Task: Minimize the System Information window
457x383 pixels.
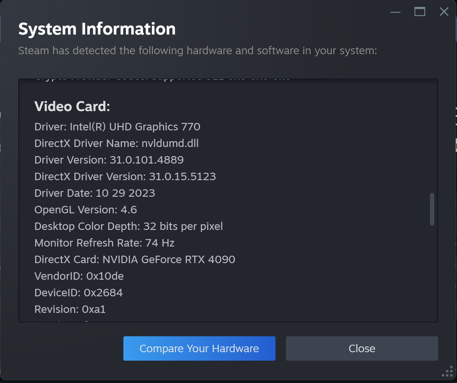Action: click(395, 12)
